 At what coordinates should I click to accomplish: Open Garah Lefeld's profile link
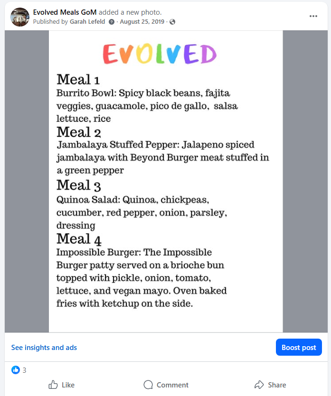click(x=87, y=22)
